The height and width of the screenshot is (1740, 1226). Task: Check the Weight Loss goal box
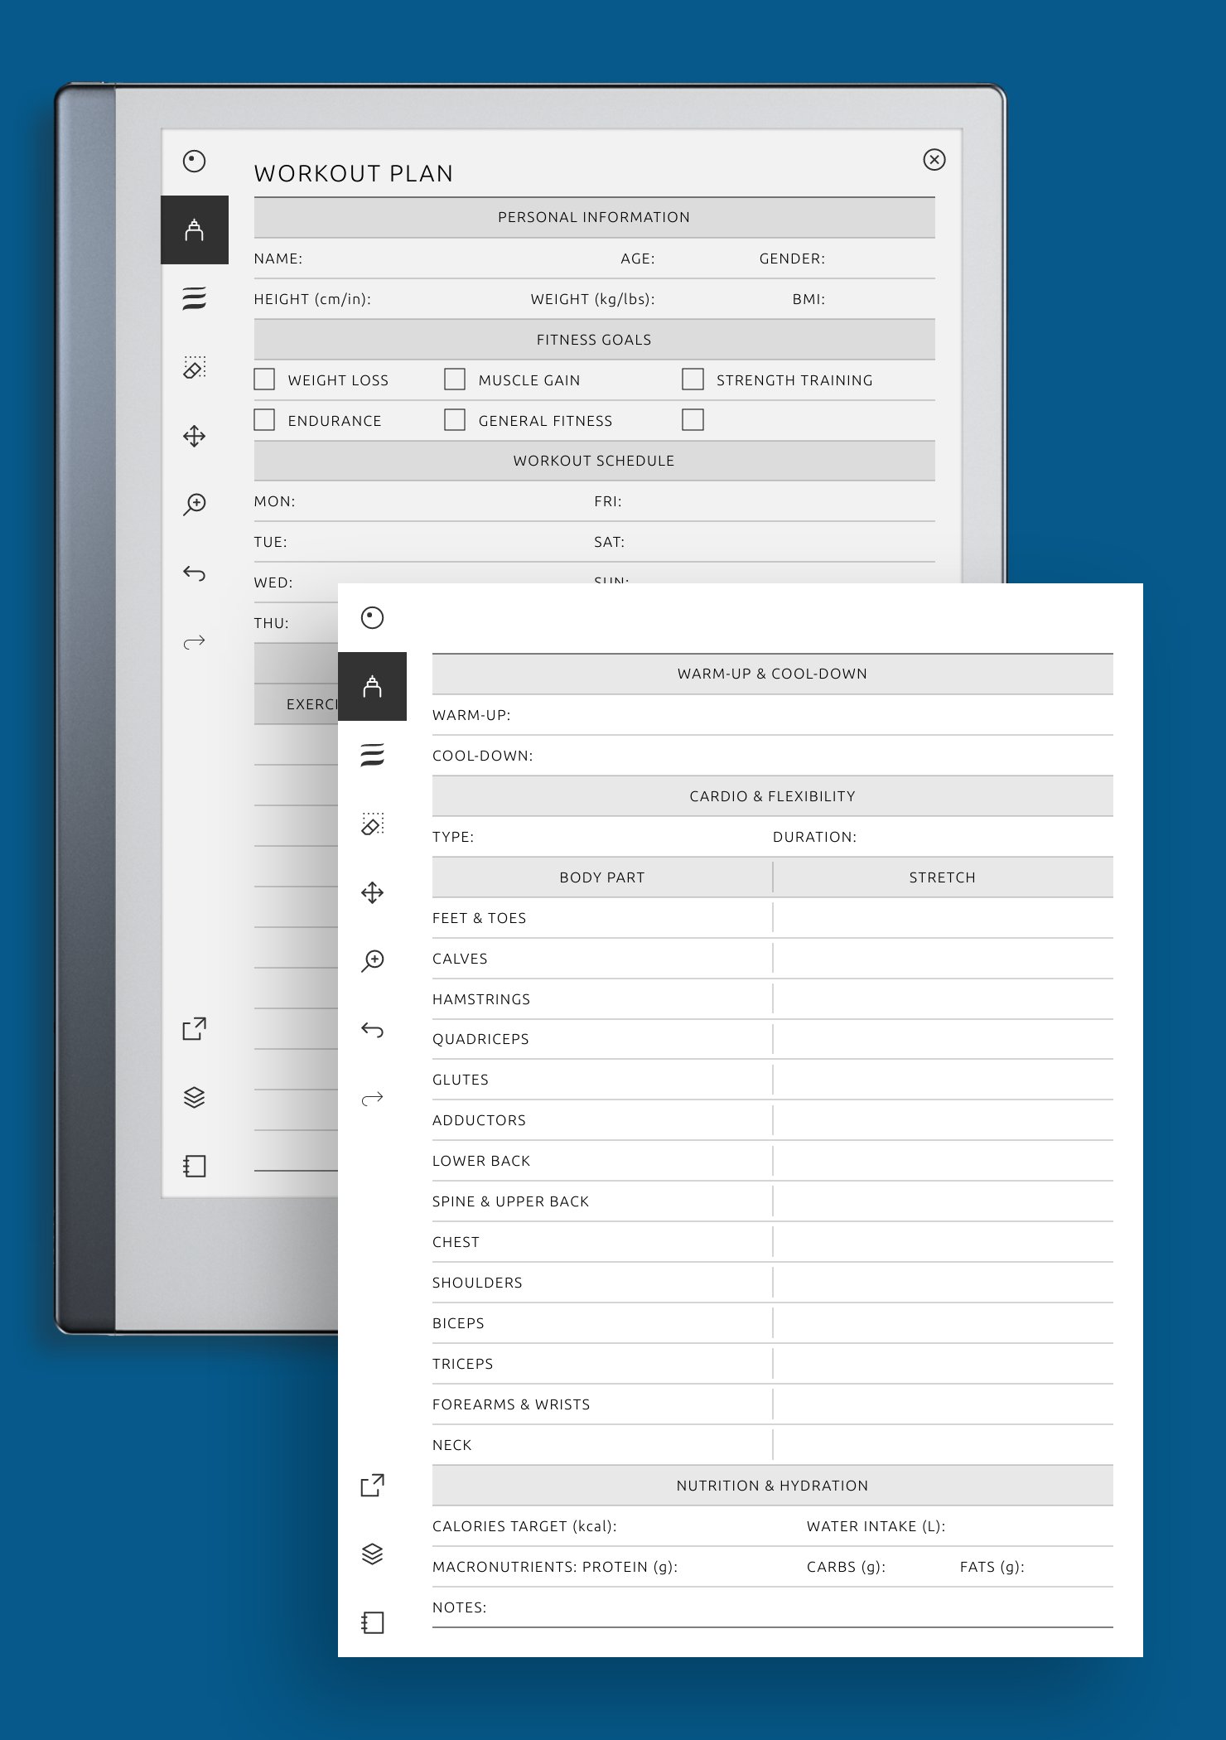(264, 379)
